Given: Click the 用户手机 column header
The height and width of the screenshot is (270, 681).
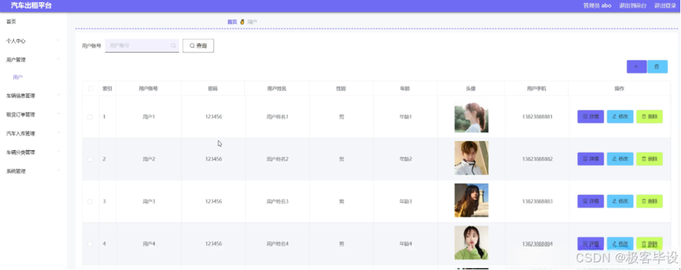Looking at the screenshot, I should coord(537,89).
